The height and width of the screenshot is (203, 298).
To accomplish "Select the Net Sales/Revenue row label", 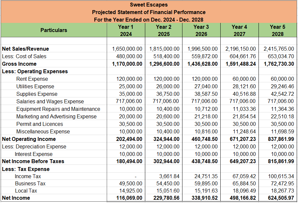I will (25, 49).
